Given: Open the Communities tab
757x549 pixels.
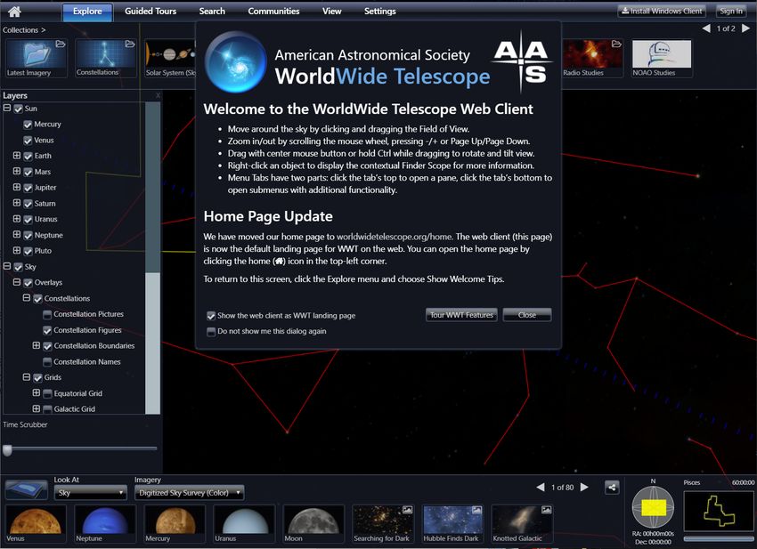Looking at the screenshot, I should tap(273, 11).
